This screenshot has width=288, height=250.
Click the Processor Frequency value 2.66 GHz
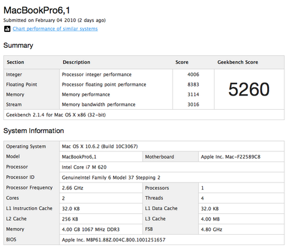coord(72,188)
